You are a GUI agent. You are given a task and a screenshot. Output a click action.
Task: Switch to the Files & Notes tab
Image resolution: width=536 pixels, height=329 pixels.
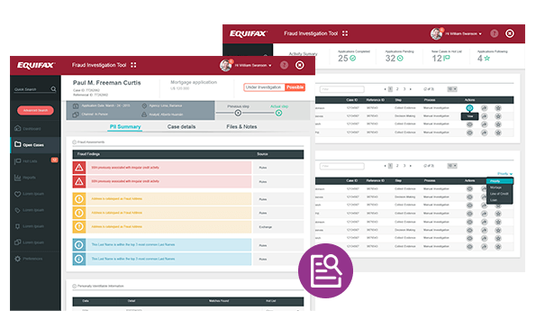241,126
